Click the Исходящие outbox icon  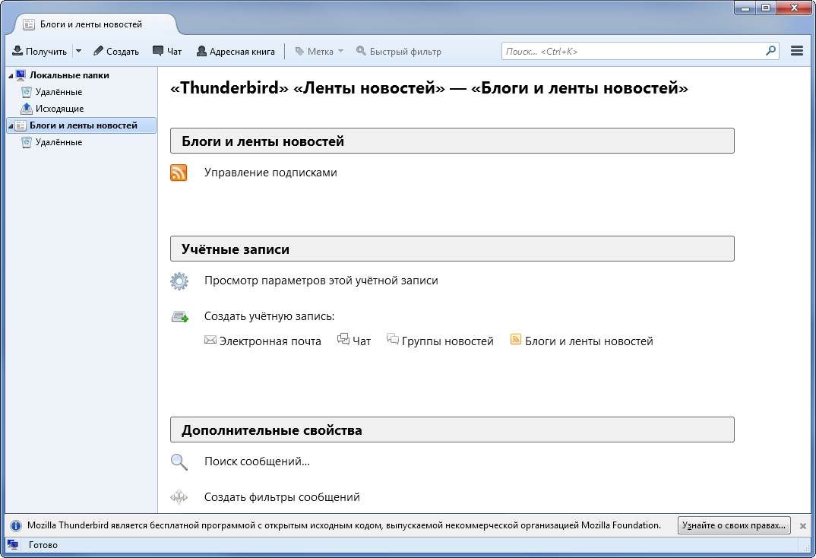click(27, 108)
